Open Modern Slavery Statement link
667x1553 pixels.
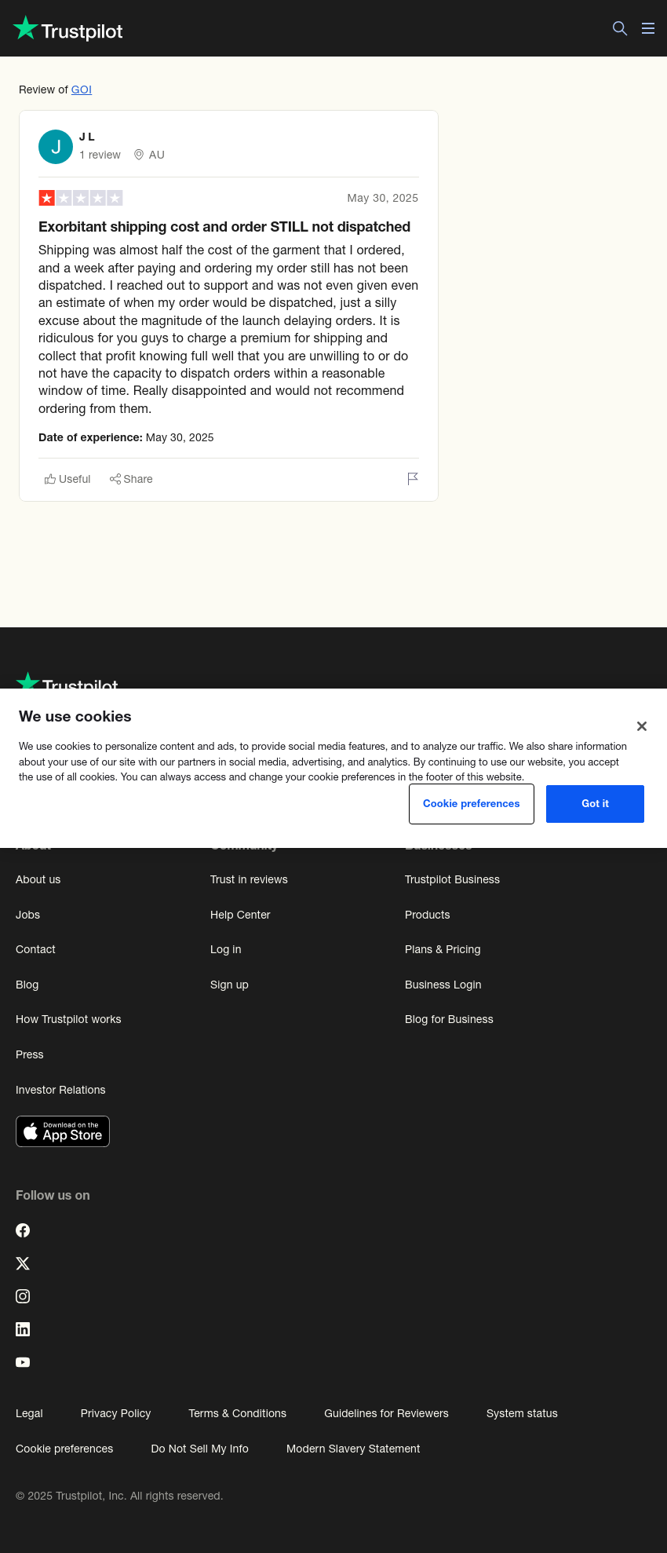point(353,1449)
